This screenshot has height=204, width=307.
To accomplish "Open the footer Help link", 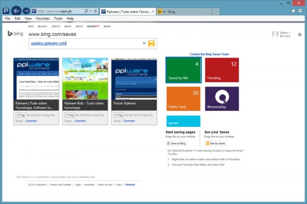I will pyautogui.click(x=119, y=185).
